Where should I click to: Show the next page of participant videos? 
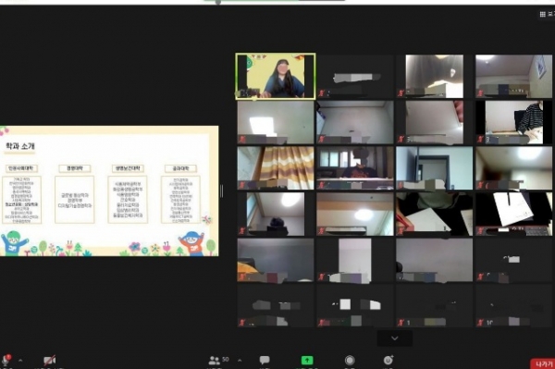(395, 338)
